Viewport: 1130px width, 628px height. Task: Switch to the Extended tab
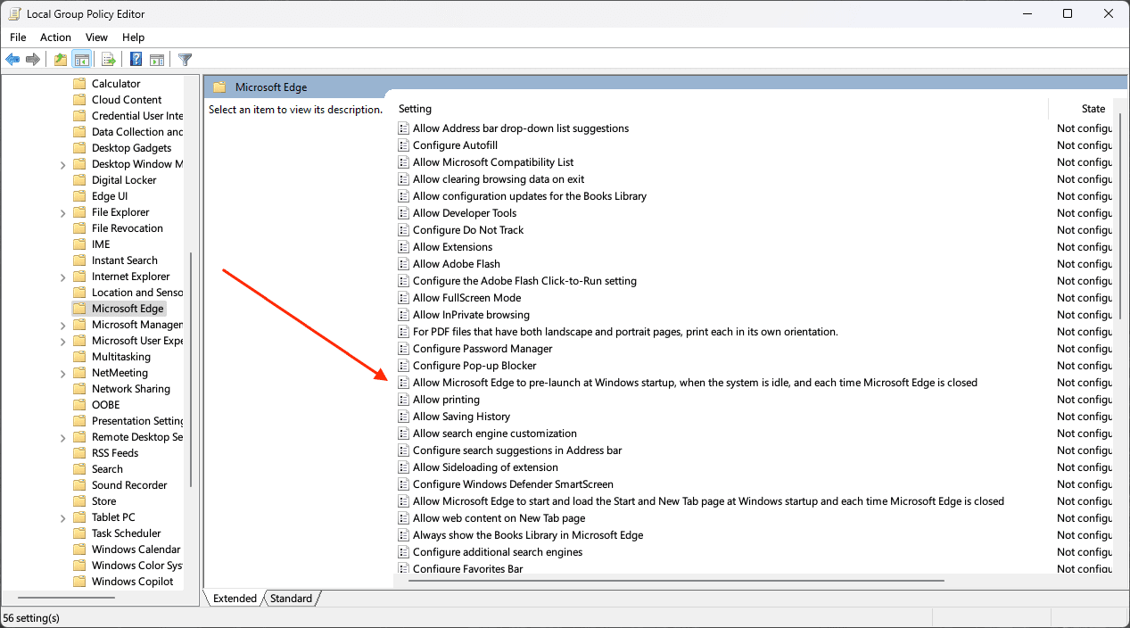pyautogui.click(x=235, y=599)
